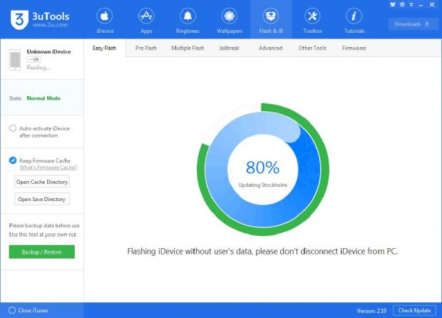Switch to the Pro Flash tab
The image size is (442, 318).
(145, 48)
